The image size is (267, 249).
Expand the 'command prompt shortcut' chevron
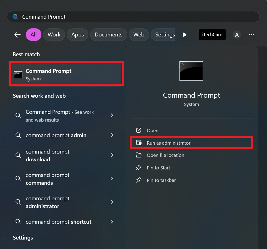click(112, 222)
